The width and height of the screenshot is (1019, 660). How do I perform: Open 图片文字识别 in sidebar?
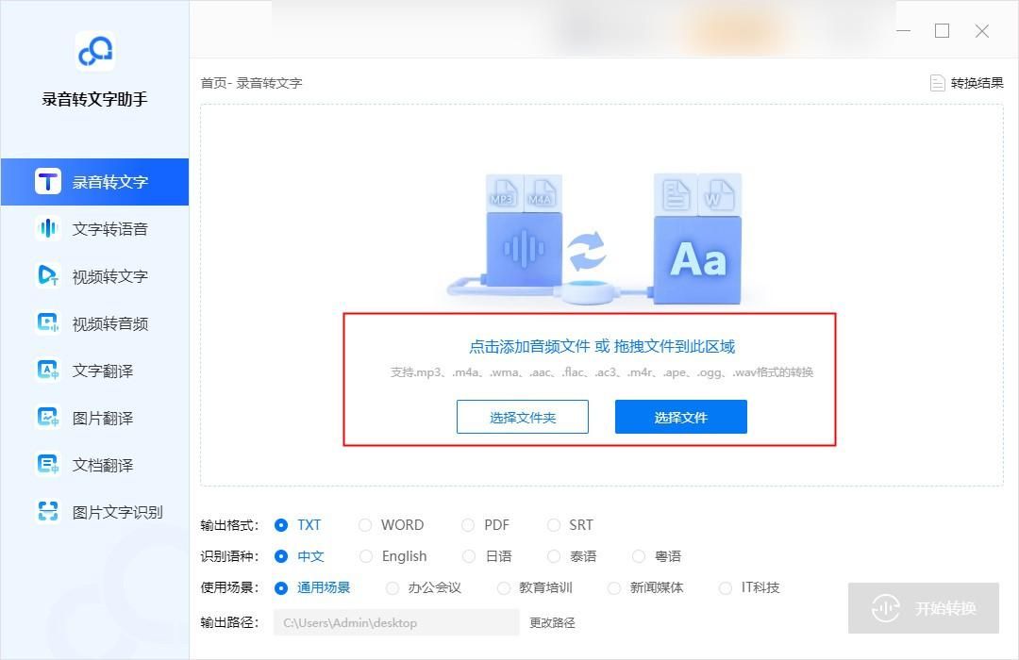click(95, 512)
